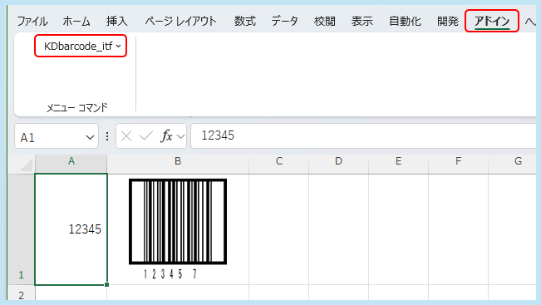Confirm entry with the checkmark icon
541x305 pixels.
146,136
